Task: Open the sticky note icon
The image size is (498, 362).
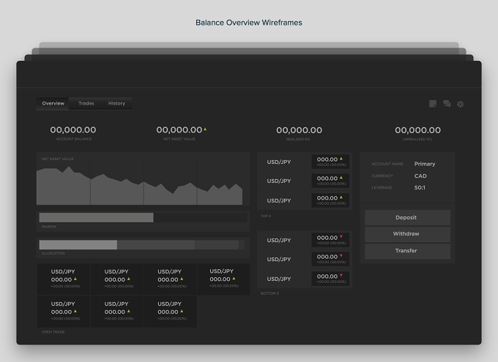Action: 433,104
